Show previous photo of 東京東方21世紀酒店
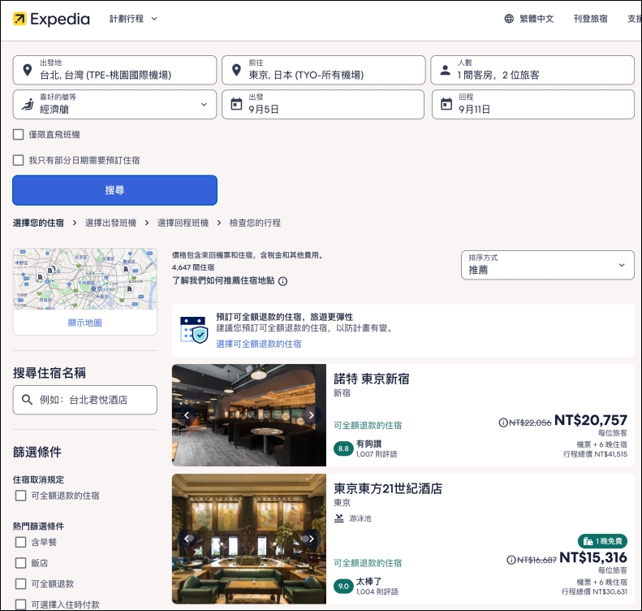 [x=187, y=539]
